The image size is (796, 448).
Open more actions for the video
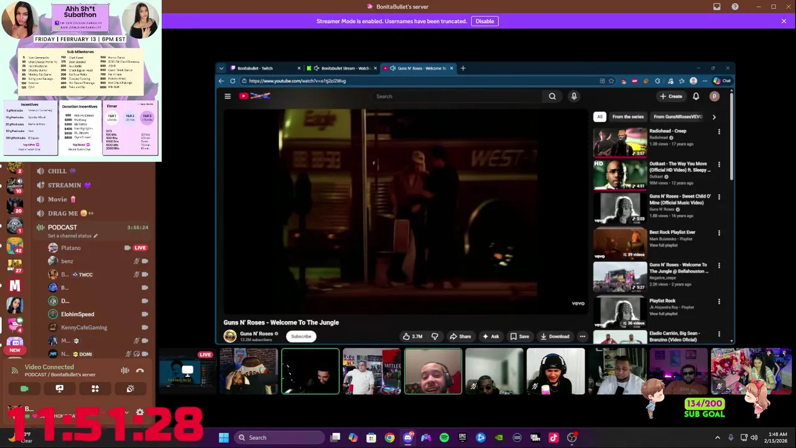583,337
